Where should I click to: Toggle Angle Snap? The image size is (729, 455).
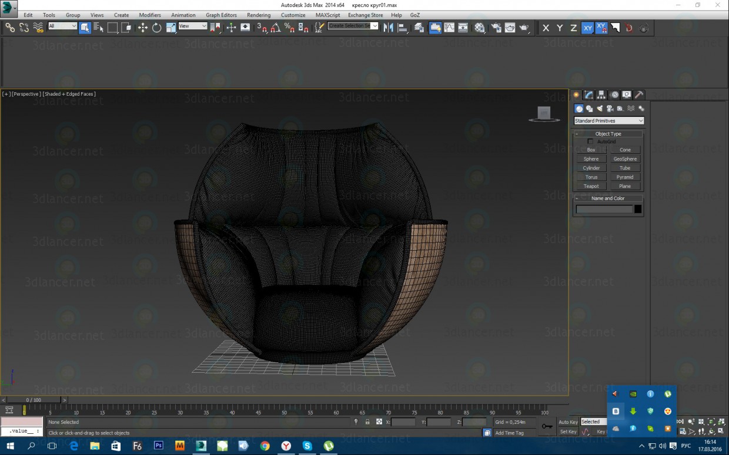coord(276,27)
